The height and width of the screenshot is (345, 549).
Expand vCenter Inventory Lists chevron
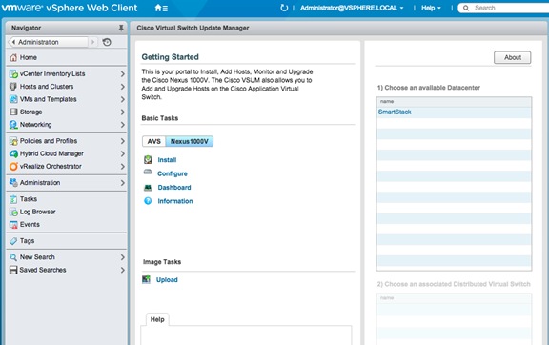coord(123,74)
